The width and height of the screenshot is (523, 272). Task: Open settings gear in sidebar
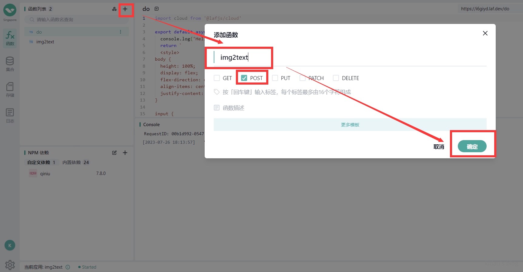click(10, 265)
